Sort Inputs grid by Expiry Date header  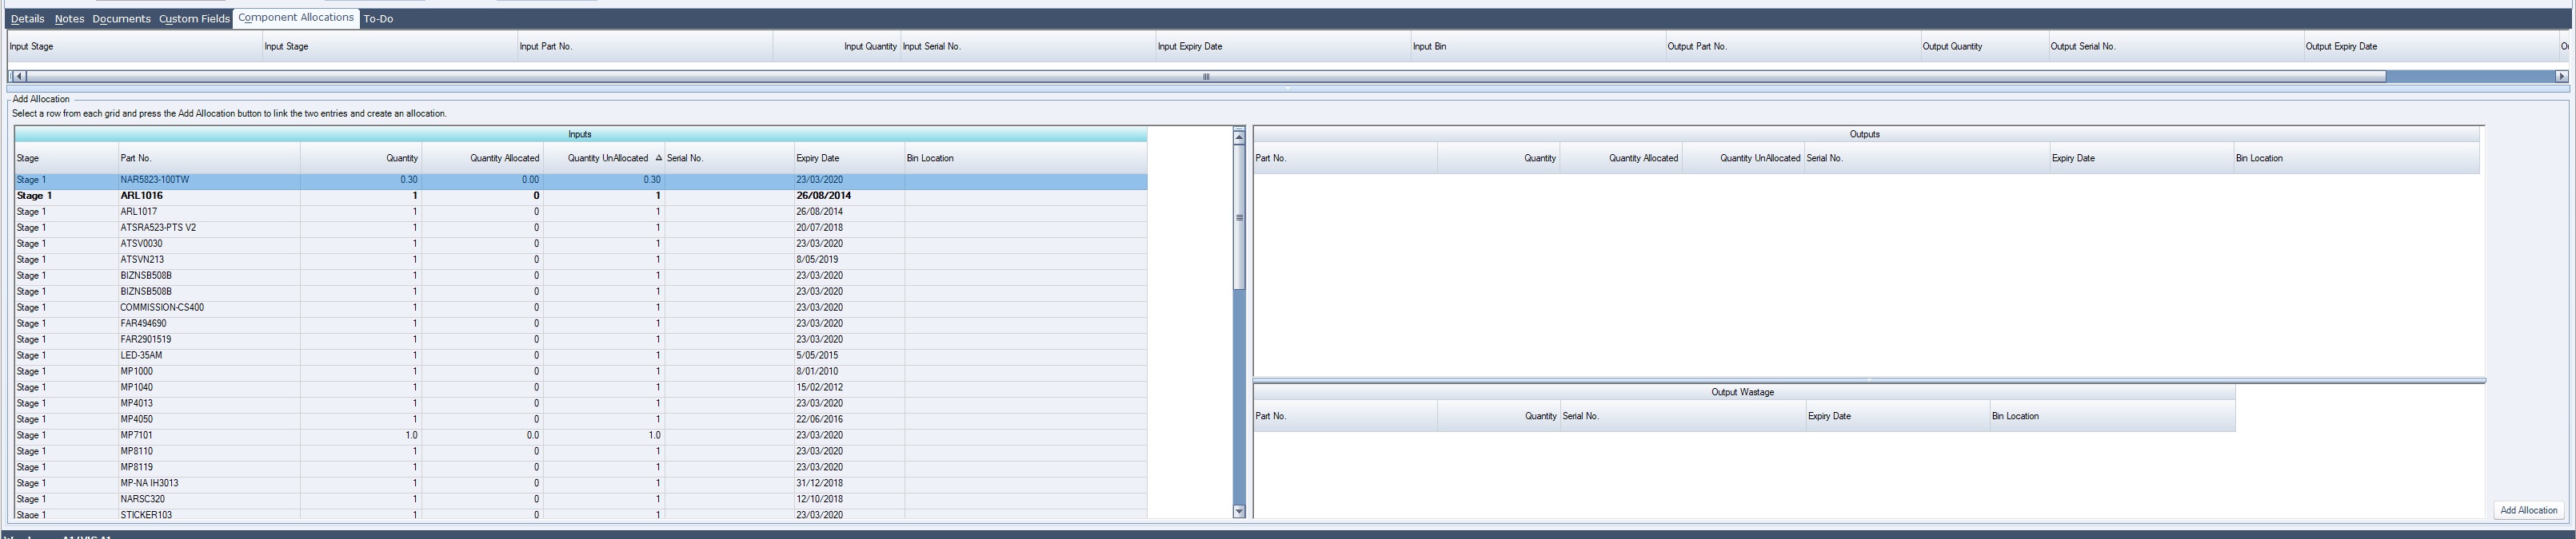848,159
